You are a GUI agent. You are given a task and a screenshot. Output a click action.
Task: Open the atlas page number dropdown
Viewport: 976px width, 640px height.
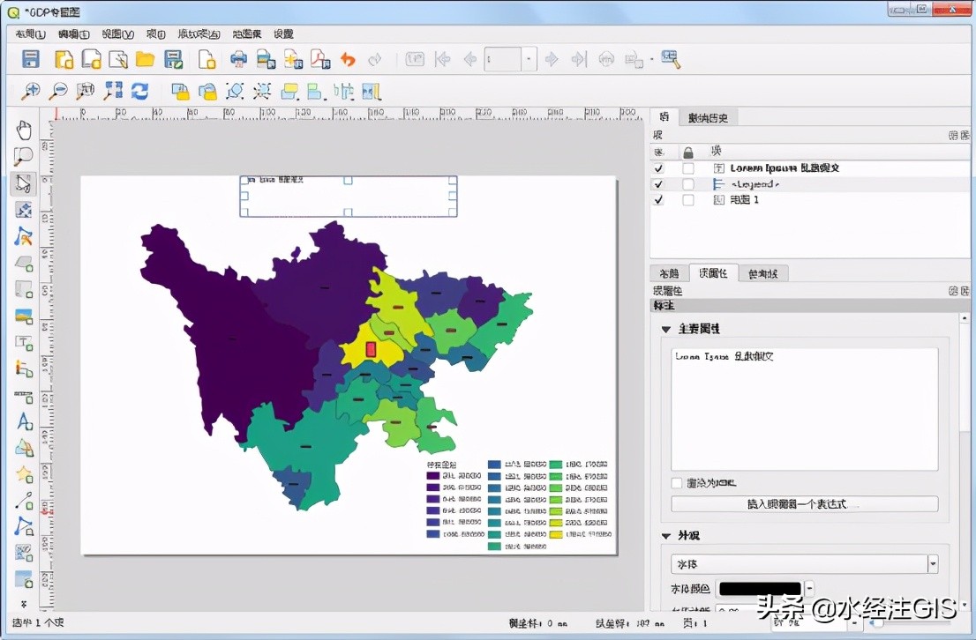(x=529, y=59)
